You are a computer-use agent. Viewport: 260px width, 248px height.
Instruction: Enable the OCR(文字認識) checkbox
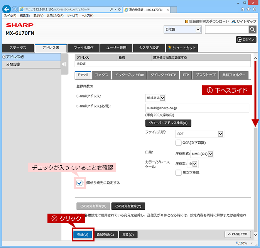point(179,143)
